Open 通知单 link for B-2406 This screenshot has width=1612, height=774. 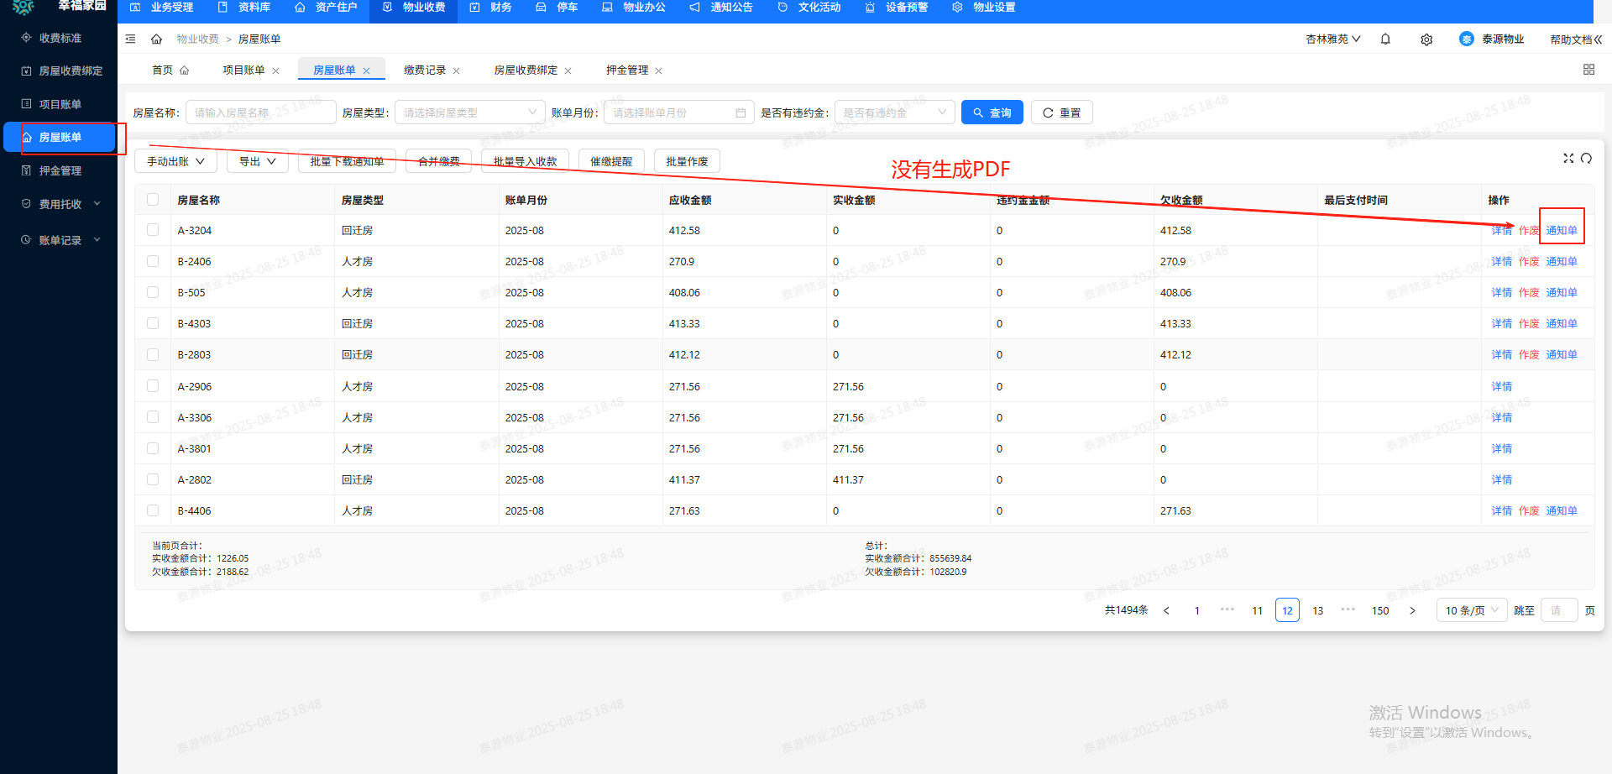(1561, 262)
